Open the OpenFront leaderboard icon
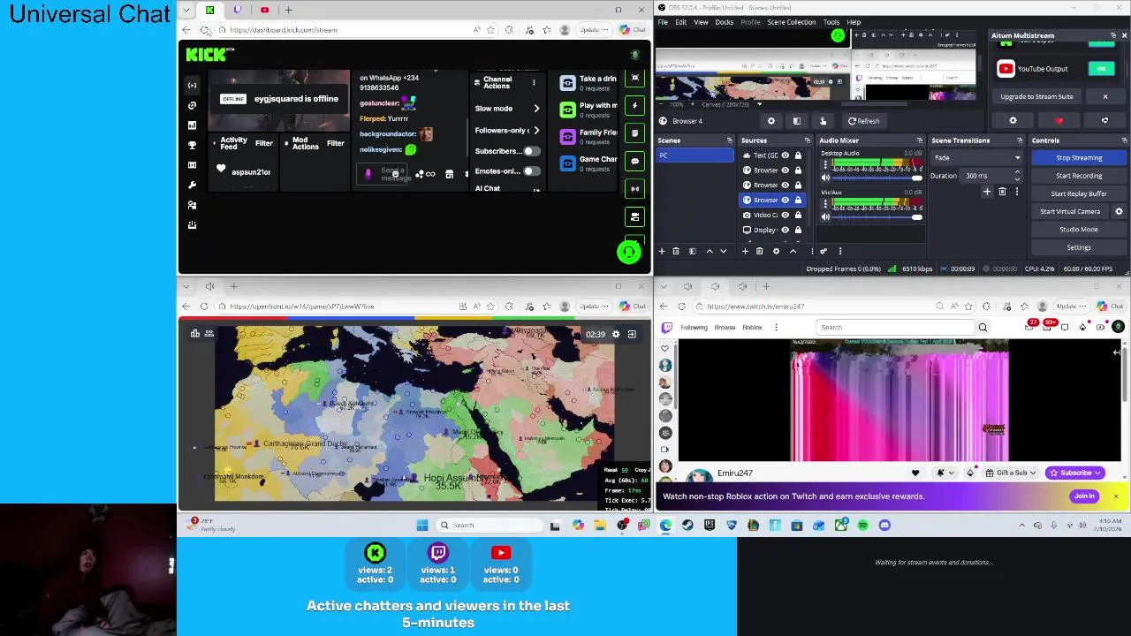Screen dimensions: 1131x636 [195, 333]
